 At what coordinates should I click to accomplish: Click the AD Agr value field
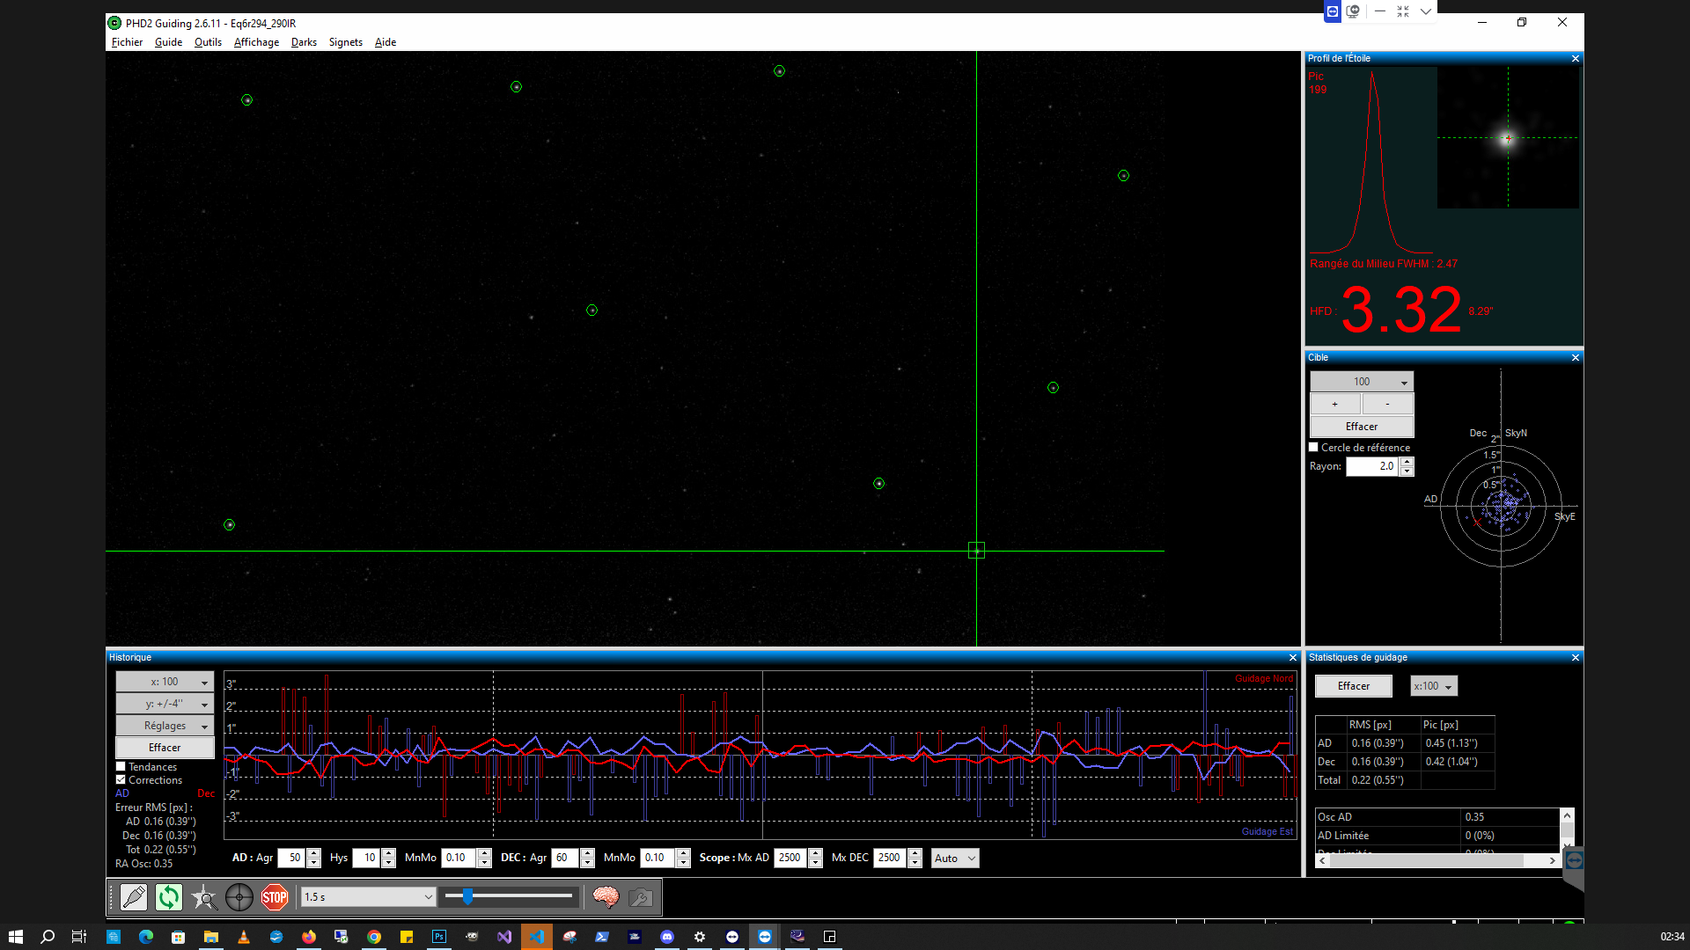pyautogui.click(x=290, y=859)
